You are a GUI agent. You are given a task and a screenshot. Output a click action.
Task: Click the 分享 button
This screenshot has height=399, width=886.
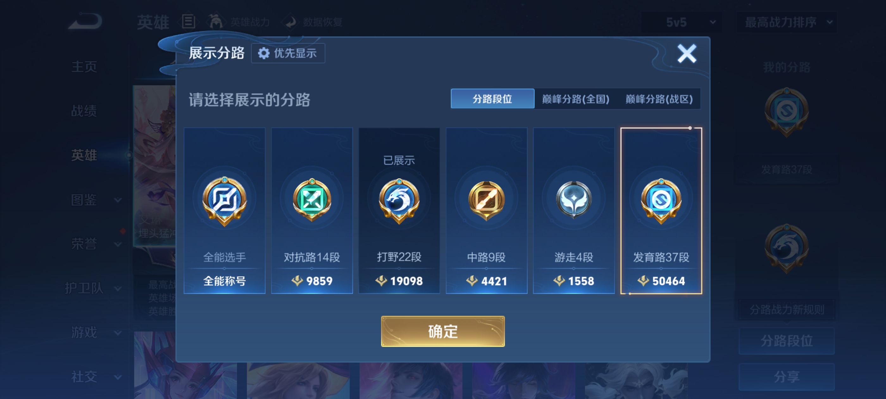pos(786,377)
